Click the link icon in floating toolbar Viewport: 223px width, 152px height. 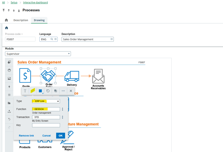click(x=33, y=91)
